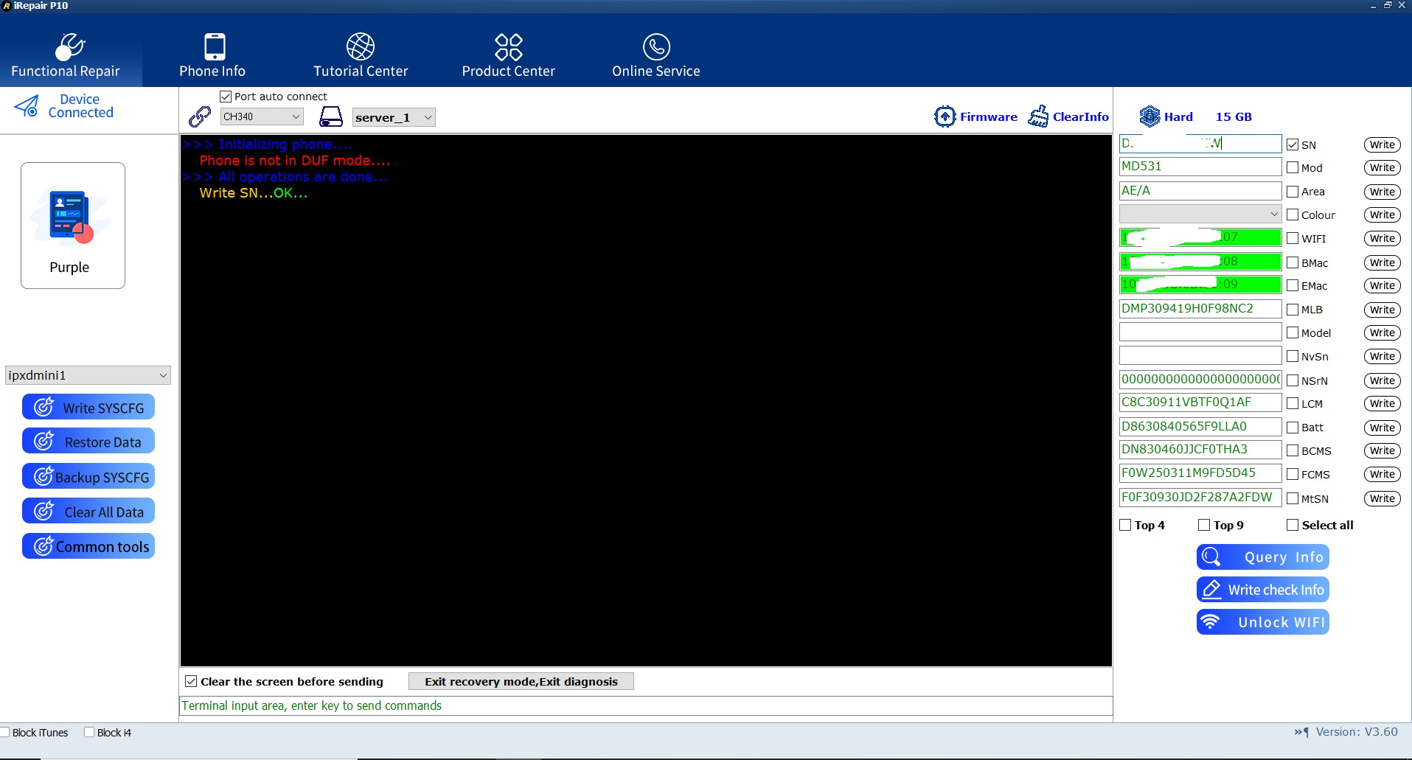Check the Top 9 checkbox
The height and width of the screenshot is (760, 1412).
1204,525
